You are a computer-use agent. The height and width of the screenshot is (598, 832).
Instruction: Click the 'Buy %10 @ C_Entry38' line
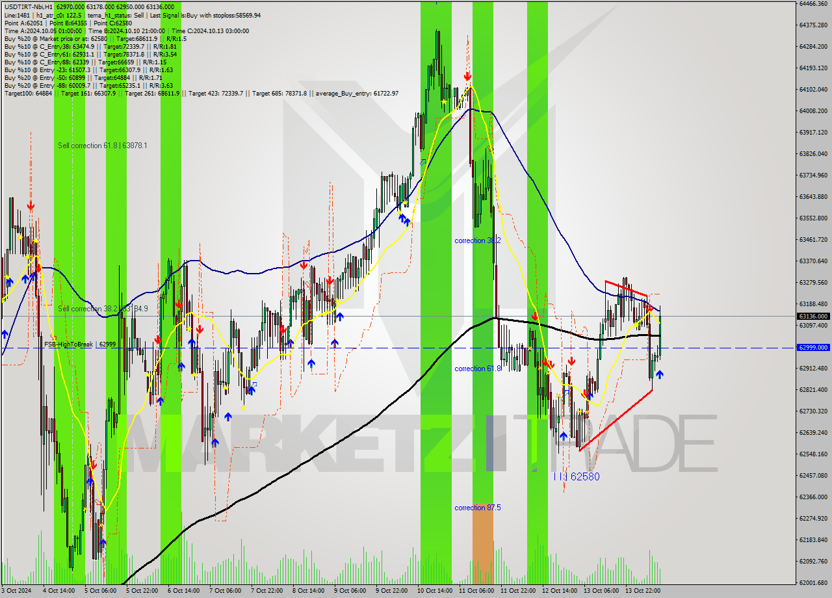click(x=90, y=46)
